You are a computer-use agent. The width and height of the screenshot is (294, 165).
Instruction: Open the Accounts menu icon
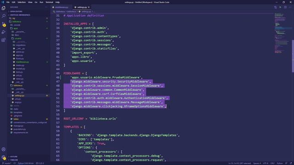point(4,149)
